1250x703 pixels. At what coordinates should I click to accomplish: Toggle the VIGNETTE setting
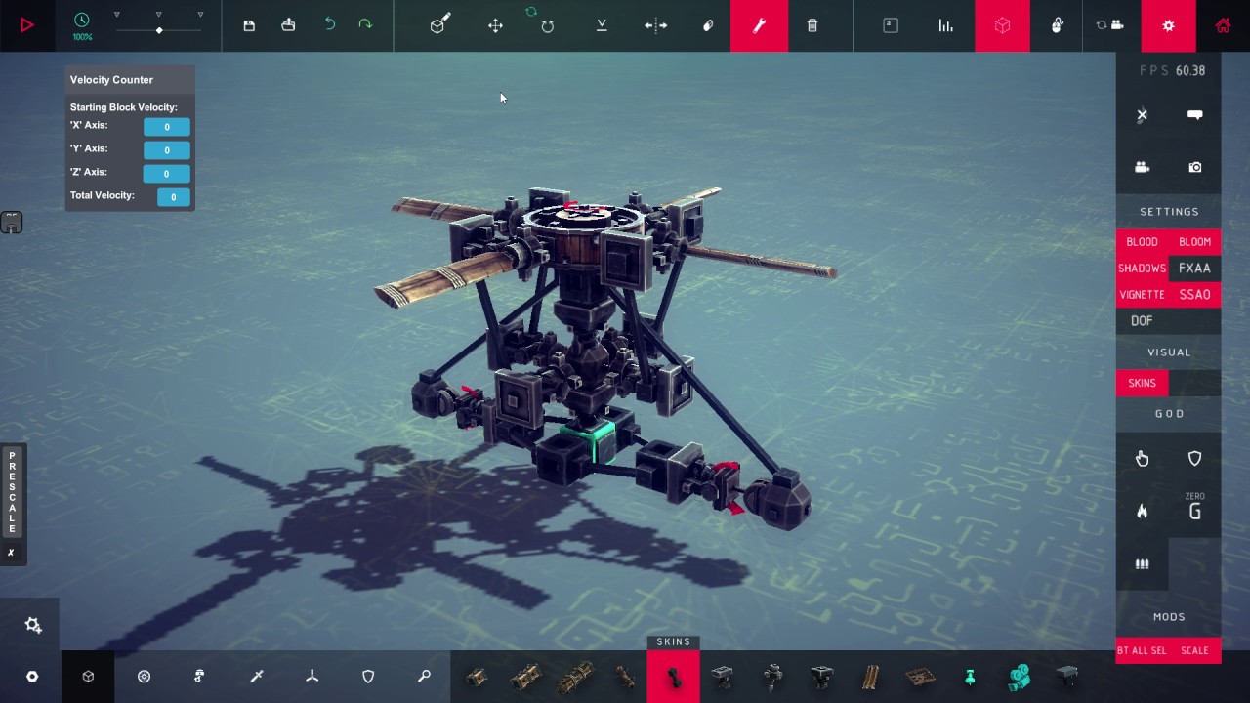click(1142, 295)
